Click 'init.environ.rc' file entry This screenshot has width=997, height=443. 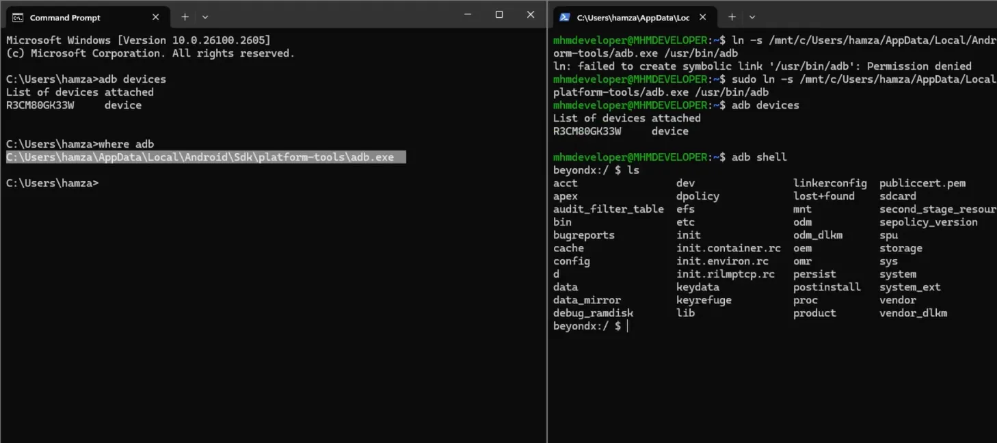point(723,261)
